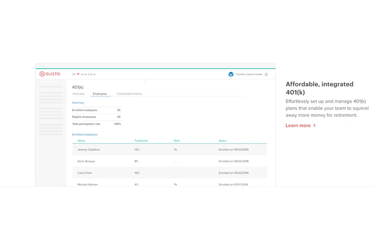Image resolution: width=378 pixels, height=252 pixels.
Task: Select the Employees tab
Action: click(100, 94)
